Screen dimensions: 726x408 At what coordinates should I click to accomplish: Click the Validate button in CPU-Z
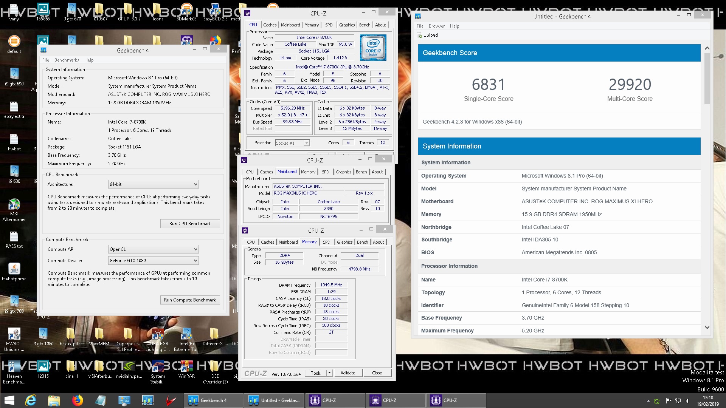348,373
